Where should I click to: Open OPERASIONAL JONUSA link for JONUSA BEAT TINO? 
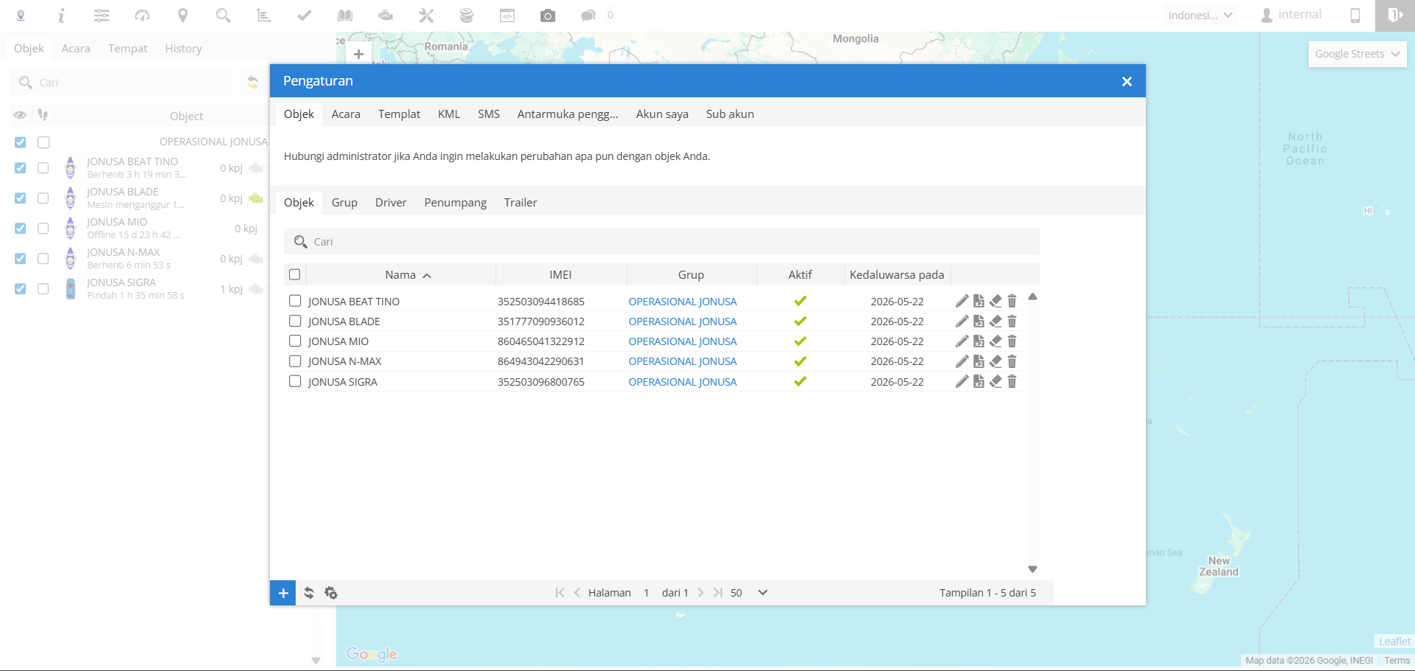coord(683,302)
